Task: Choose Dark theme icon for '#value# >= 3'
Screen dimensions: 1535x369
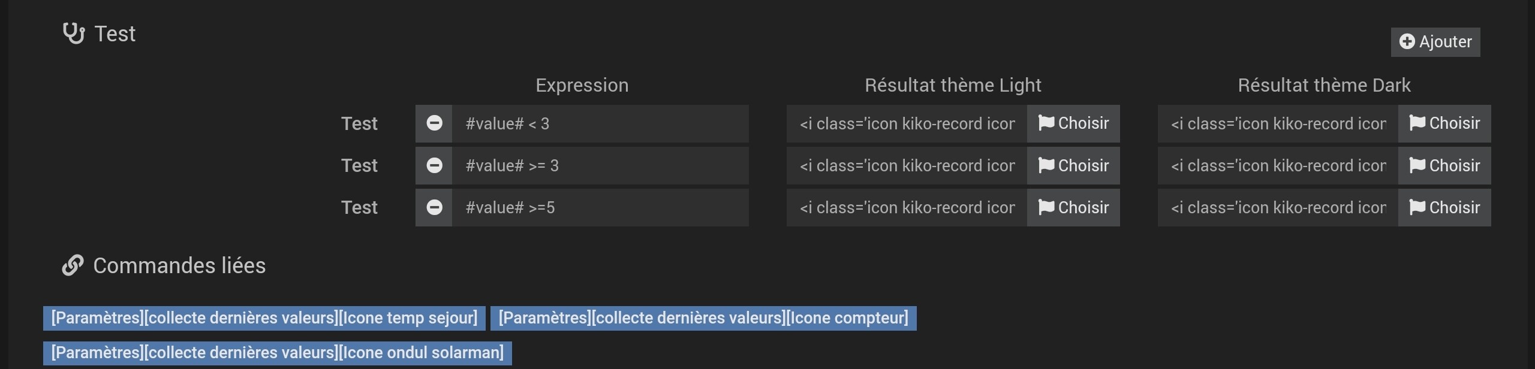Action: tap(1444, 165)
